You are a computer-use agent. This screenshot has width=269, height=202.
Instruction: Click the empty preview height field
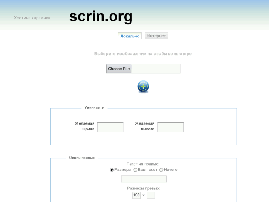click(151, 195)
